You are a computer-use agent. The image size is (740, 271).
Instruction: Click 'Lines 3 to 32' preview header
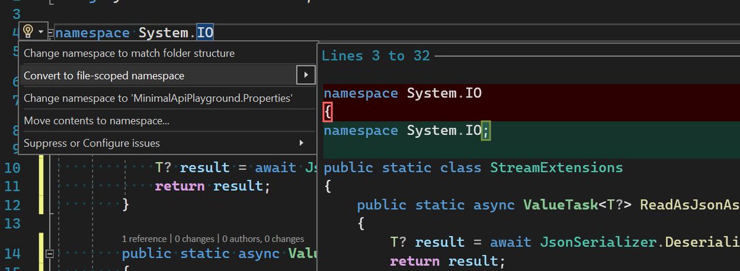click(376, 56)
